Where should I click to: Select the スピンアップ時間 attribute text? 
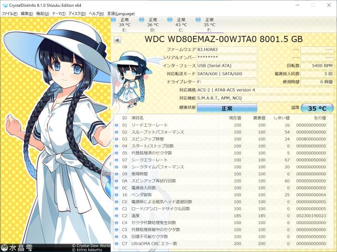coord(148,139)
